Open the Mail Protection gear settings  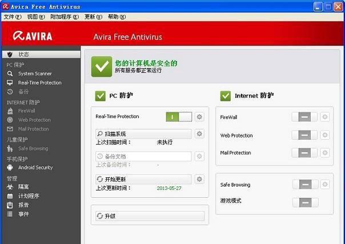coord(325,153)
